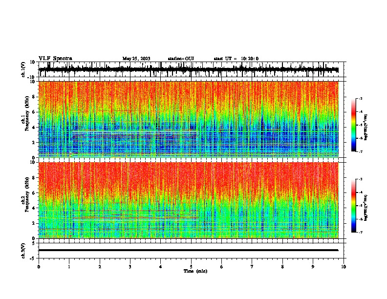This screenshot has width=387, height=299.
Task: Click the "-5" tick on ch.3(V) axis
Action: [33, 258]
